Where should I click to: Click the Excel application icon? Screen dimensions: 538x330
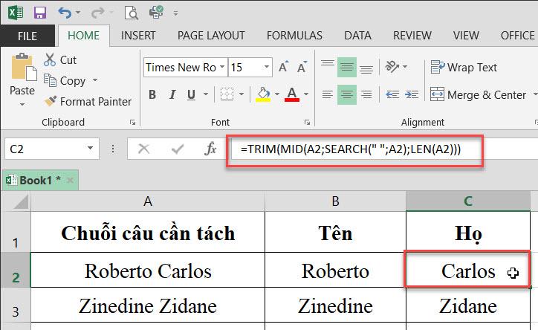(x=16, y=13)
